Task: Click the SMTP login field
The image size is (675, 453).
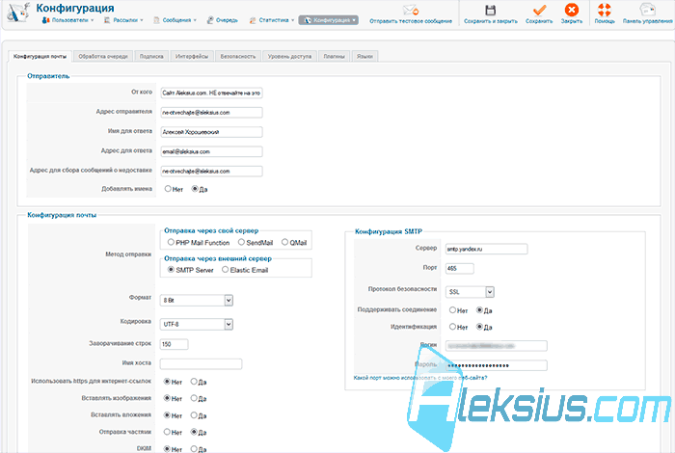Action: click(496, 346)
